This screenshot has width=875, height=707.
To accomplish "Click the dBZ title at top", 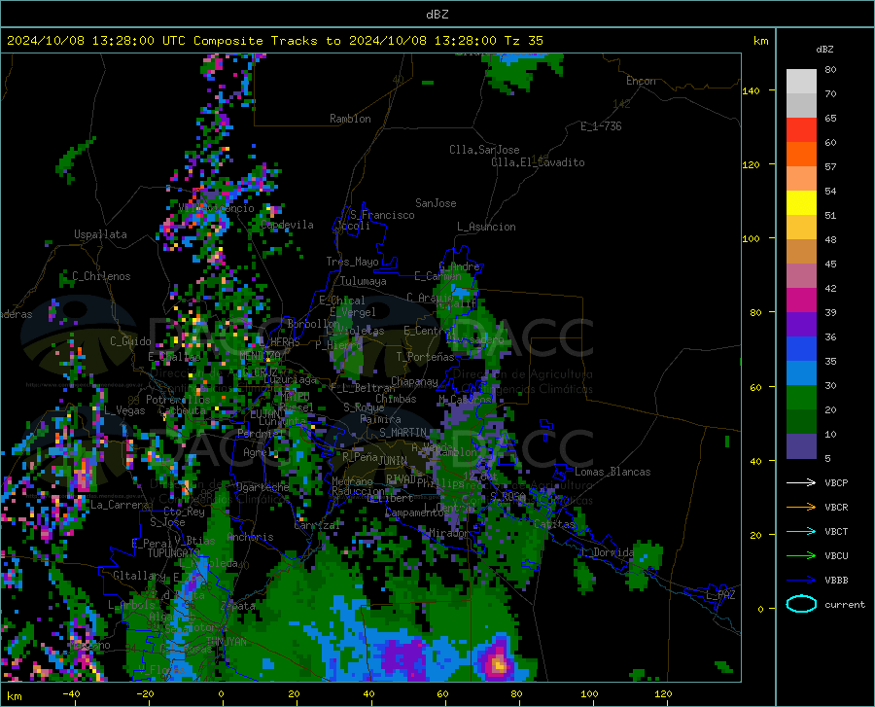I will (x=437, y=15).
